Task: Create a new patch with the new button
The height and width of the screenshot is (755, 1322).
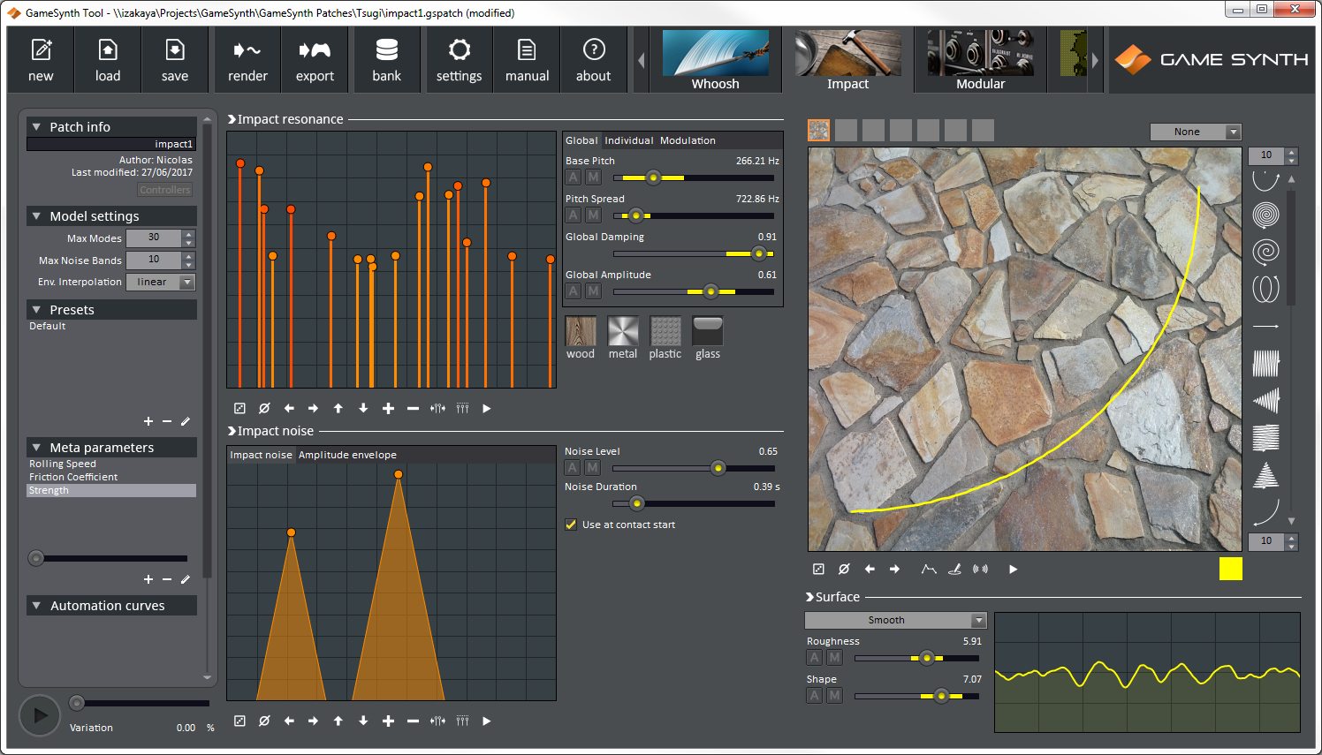Action: click(41, 59)
